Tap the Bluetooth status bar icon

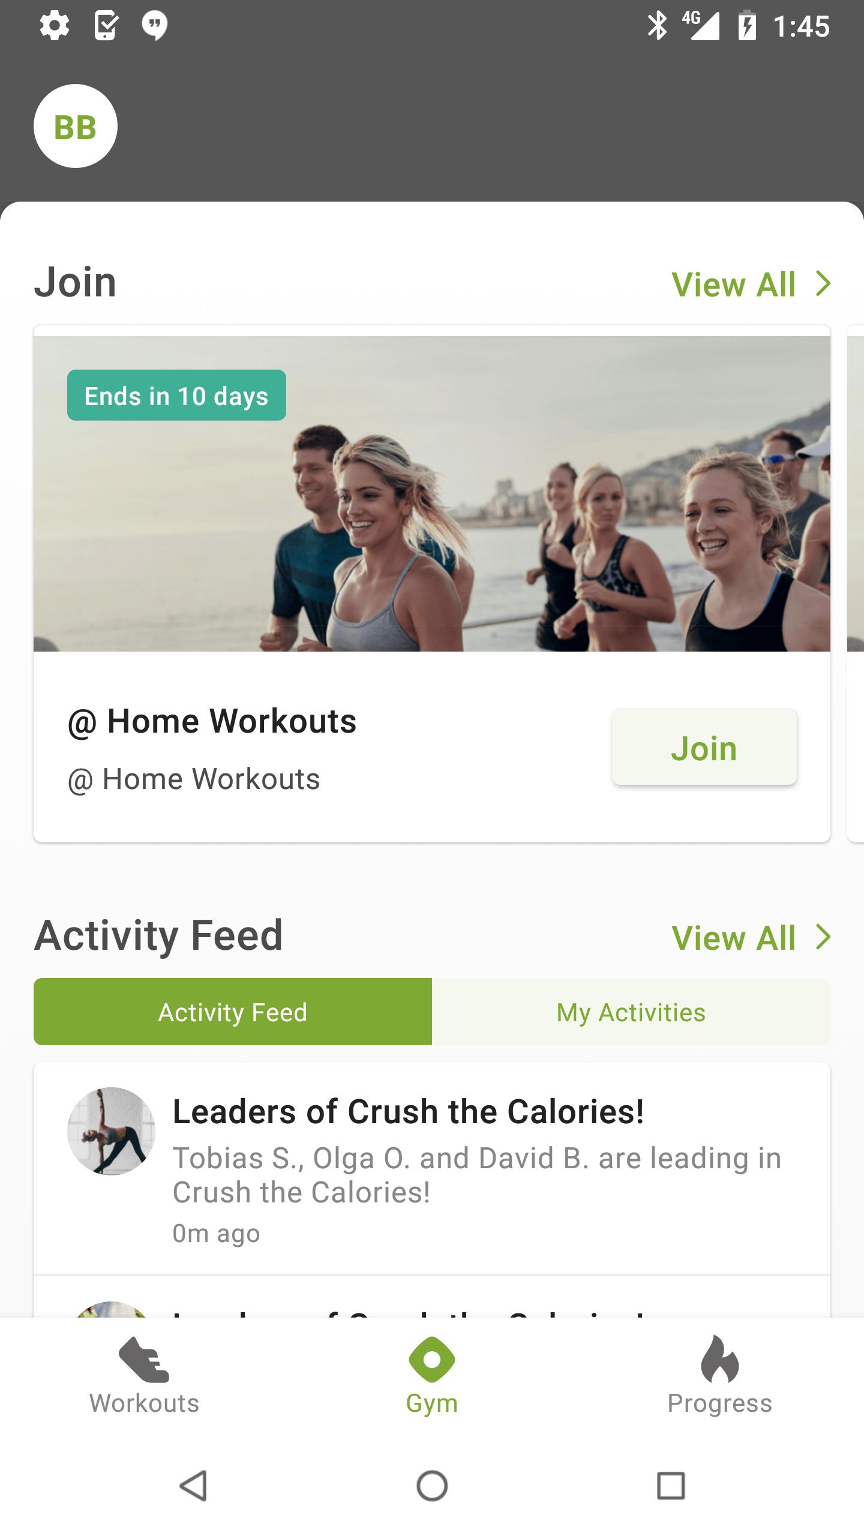point(657,26)
